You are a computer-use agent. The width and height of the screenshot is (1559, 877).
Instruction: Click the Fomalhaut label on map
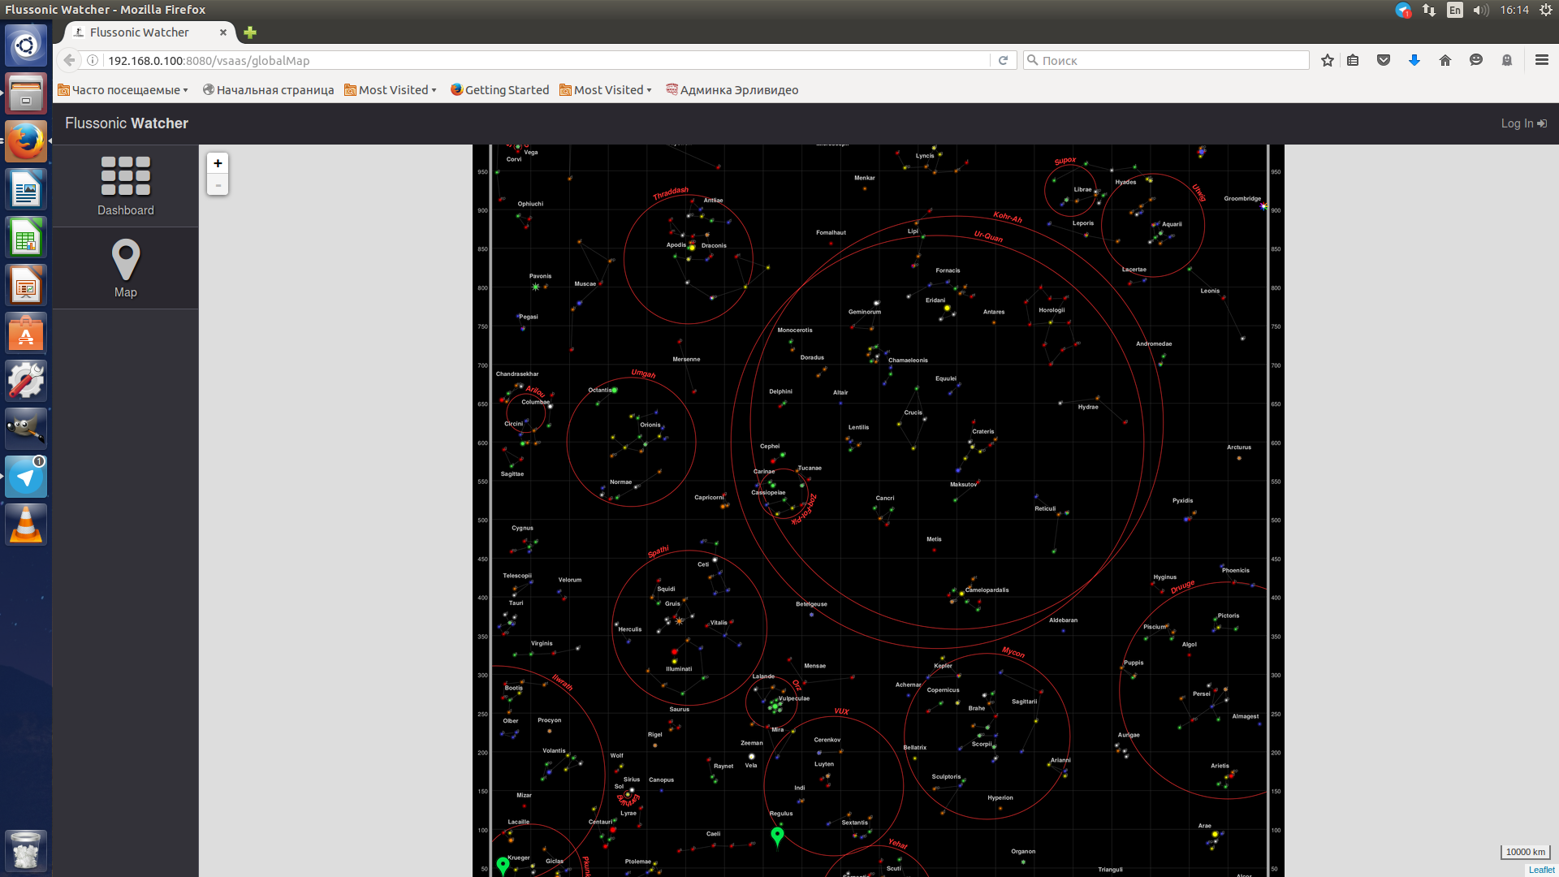[x=831, y=232]
